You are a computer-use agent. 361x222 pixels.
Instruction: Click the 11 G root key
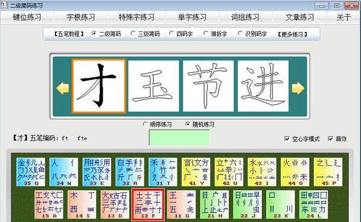point(182,205)
